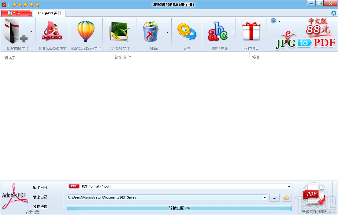Open the output folder with the folder icon button
338x215 pixels.
pos(287,198)
